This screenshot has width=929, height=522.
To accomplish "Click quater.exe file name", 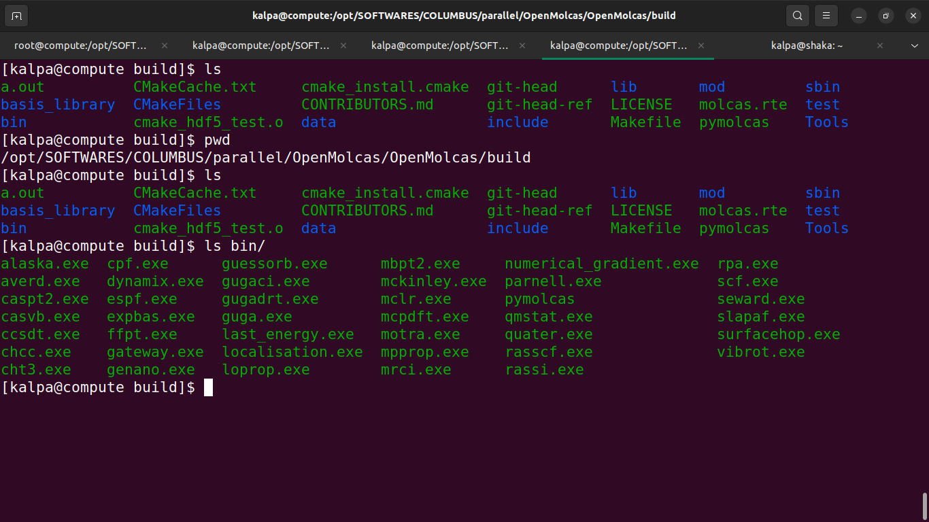I will (549, 334).
